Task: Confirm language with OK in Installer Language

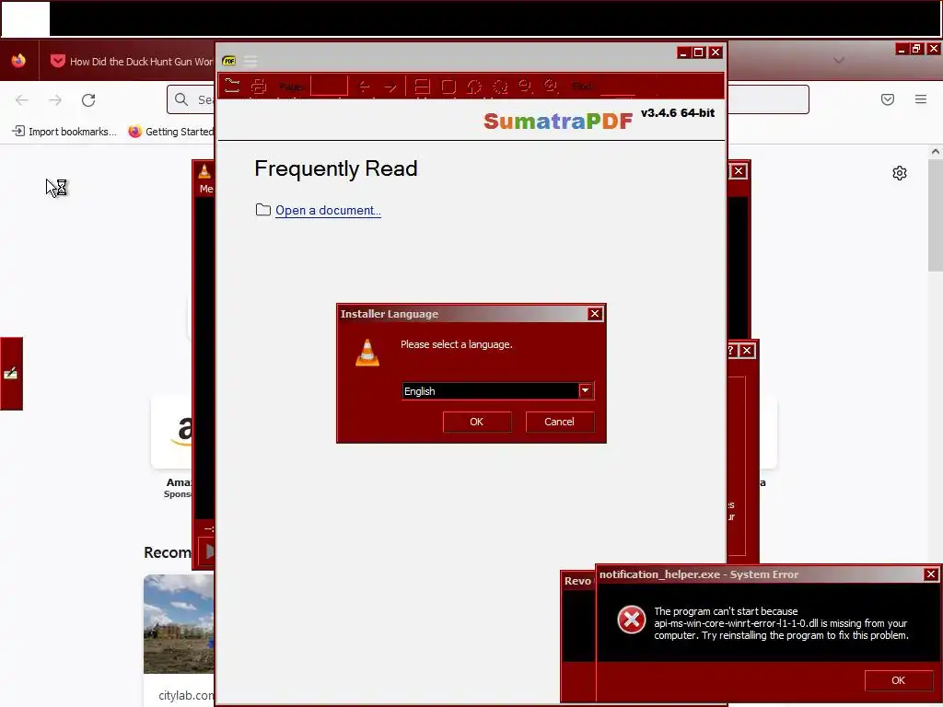Action: click(477, 422)
